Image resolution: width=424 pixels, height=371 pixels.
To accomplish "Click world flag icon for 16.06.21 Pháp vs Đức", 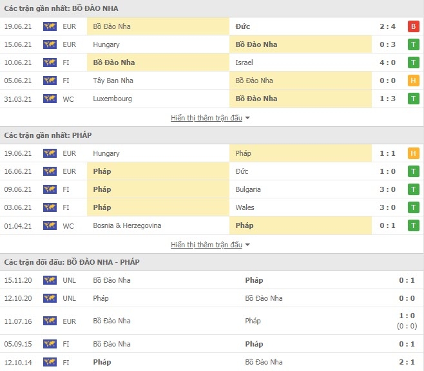I will click(50, 171).
